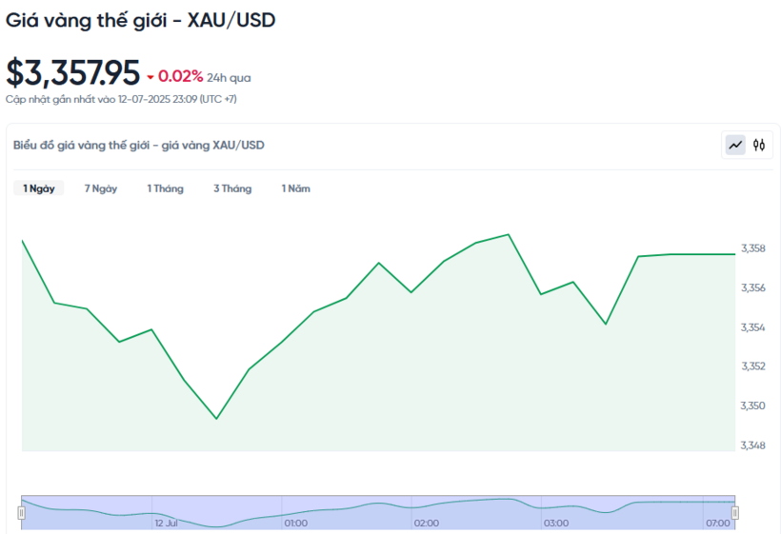Select the 7 Ngày time range
Viewport: 781px width, 534px height.
pos(101,188)
